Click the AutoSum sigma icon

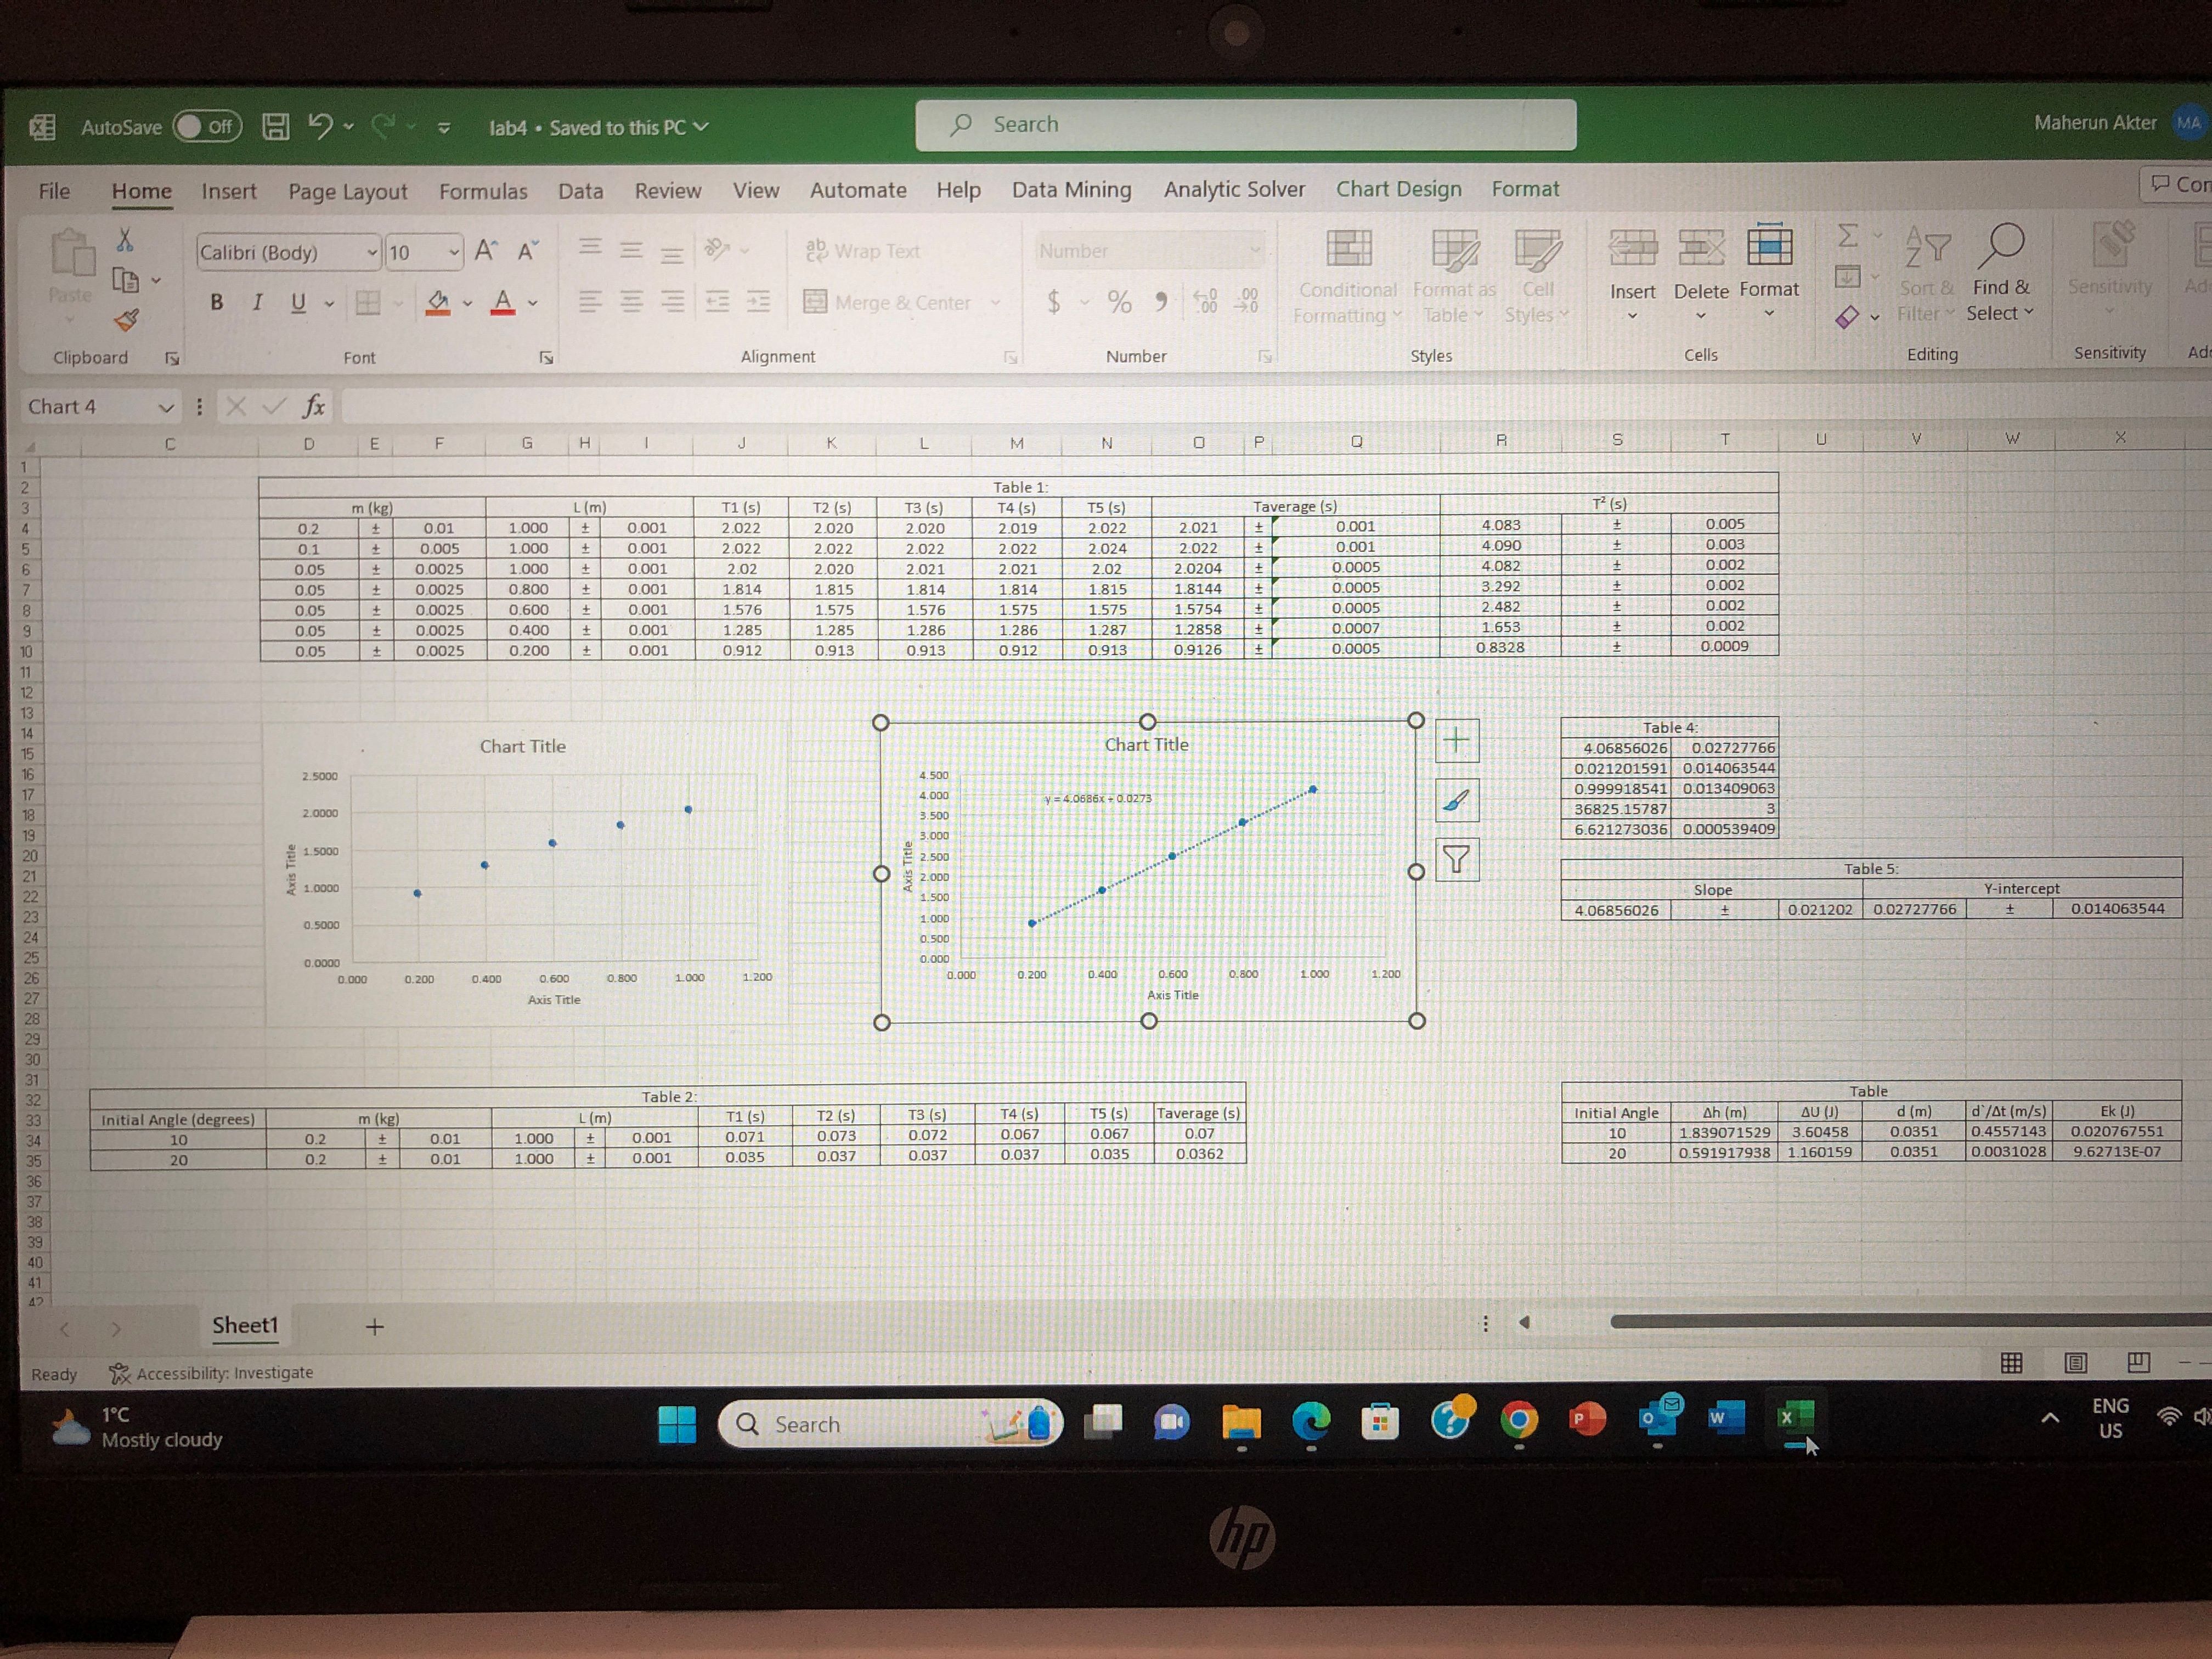[x=1848, y=236]
